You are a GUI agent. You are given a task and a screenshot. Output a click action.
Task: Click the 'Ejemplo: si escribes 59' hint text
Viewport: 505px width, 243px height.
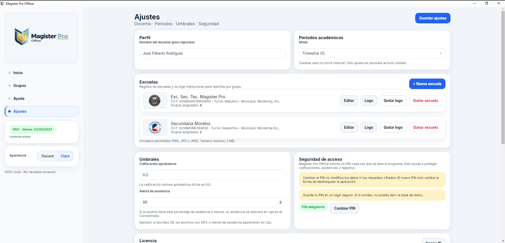(x=206, y=223)
